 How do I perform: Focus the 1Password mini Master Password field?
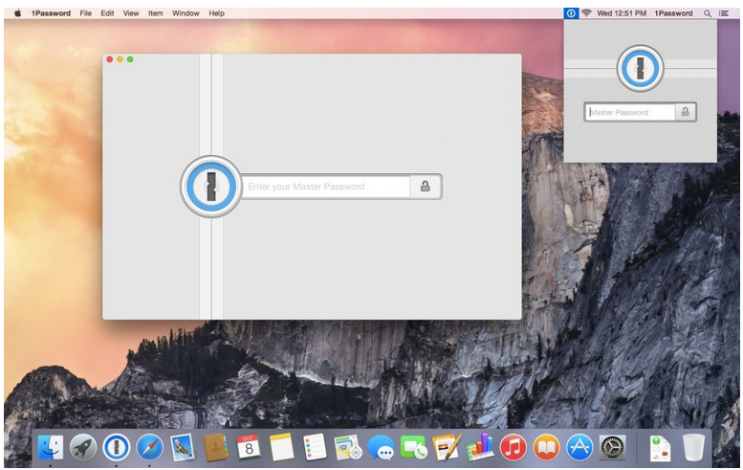pos(630,112)
